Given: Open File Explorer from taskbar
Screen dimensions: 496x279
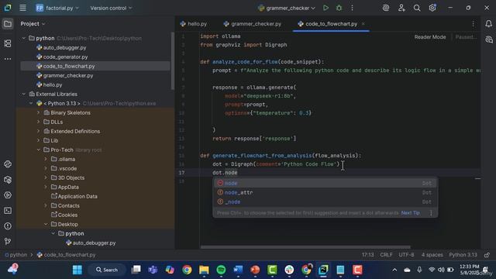Looking at the screenshot, I should point(204,270).
